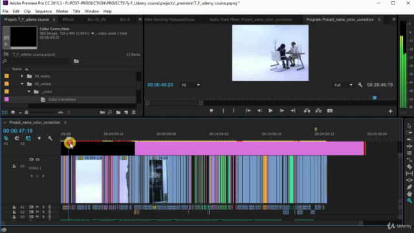Open Project panel menu next to title
The image size is (414, 233).
click(54, 19)
